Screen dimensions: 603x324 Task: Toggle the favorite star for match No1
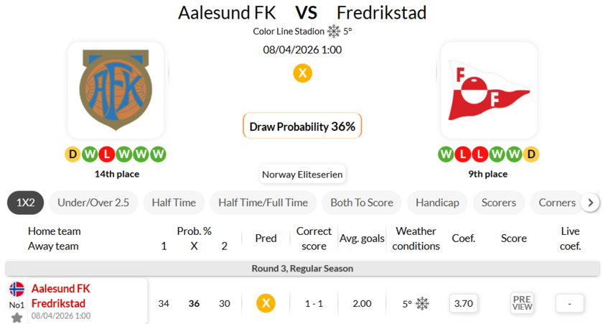point(17,317)
